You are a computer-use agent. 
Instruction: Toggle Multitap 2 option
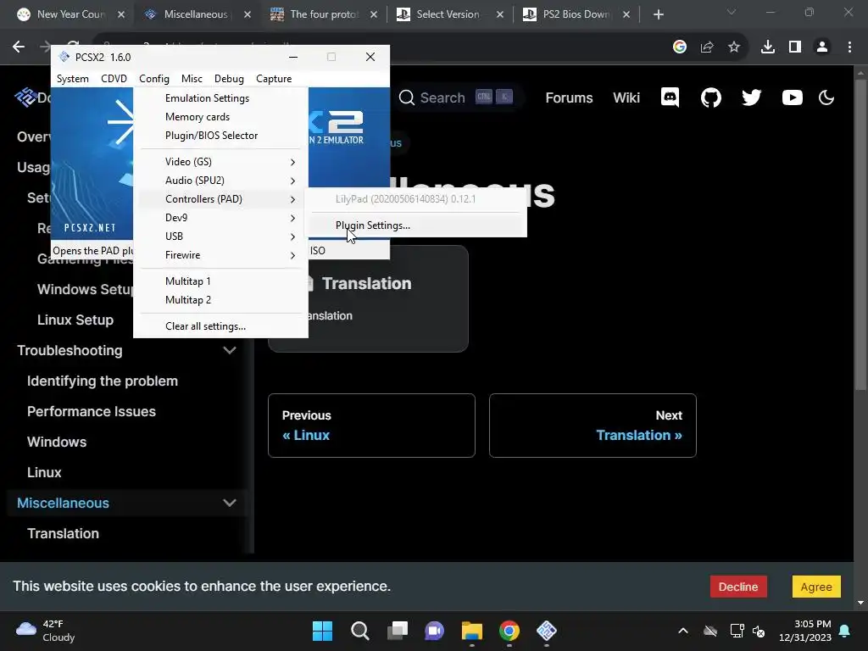(x=221, y=300)
